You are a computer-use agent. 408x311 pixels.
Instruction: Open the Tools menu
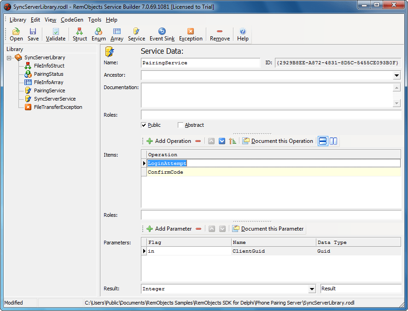(x=94, y=20)
